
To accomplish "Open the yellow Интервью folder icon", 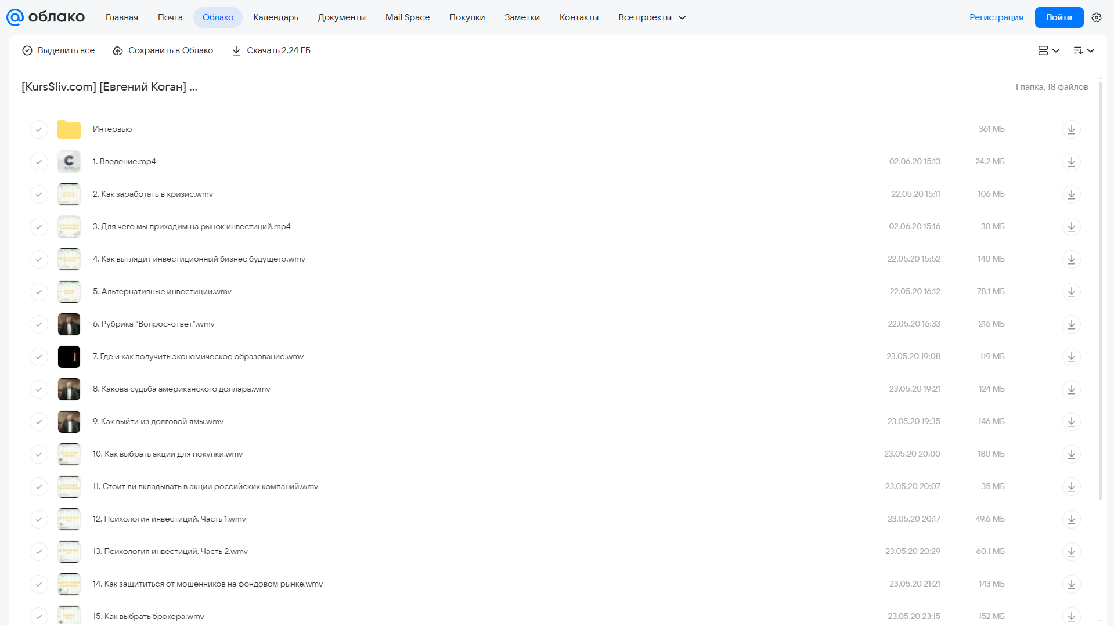I will 69,129.
